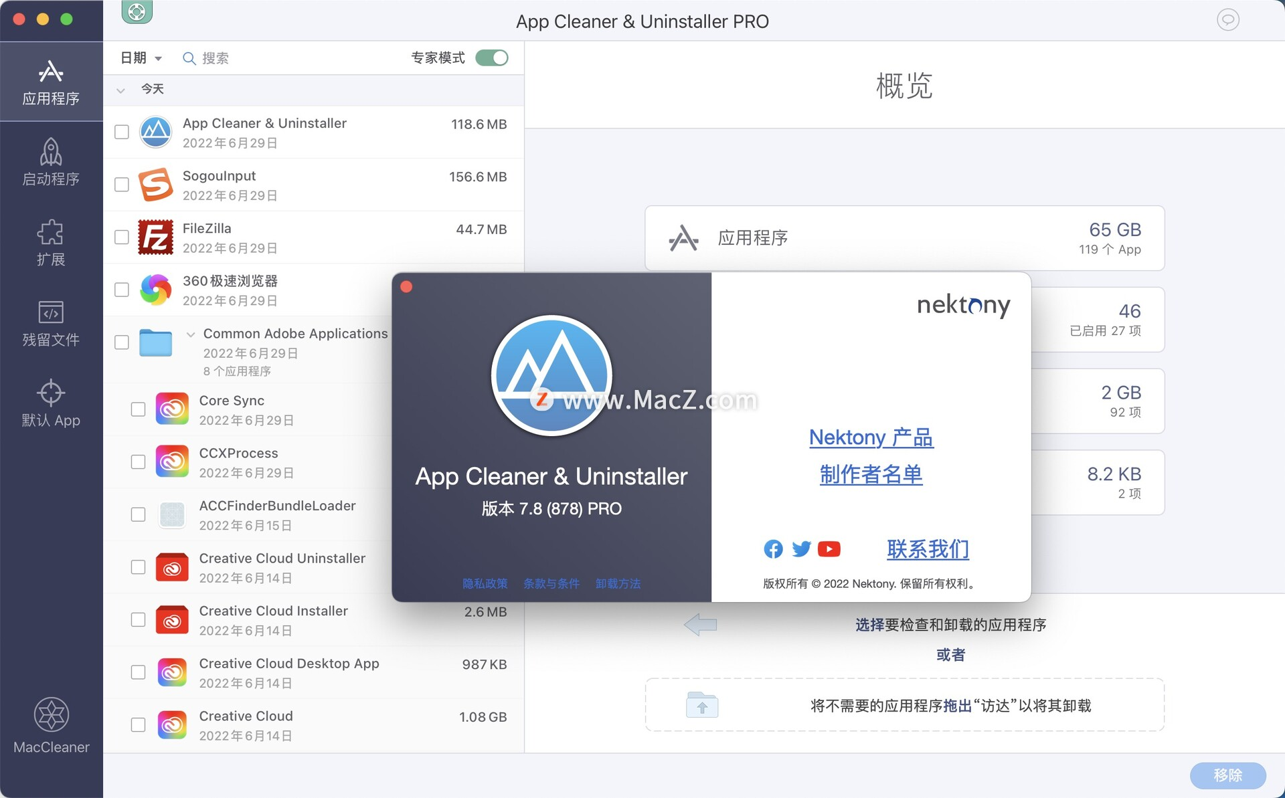Open the 隐私政策 link

(x=485, y=584)
